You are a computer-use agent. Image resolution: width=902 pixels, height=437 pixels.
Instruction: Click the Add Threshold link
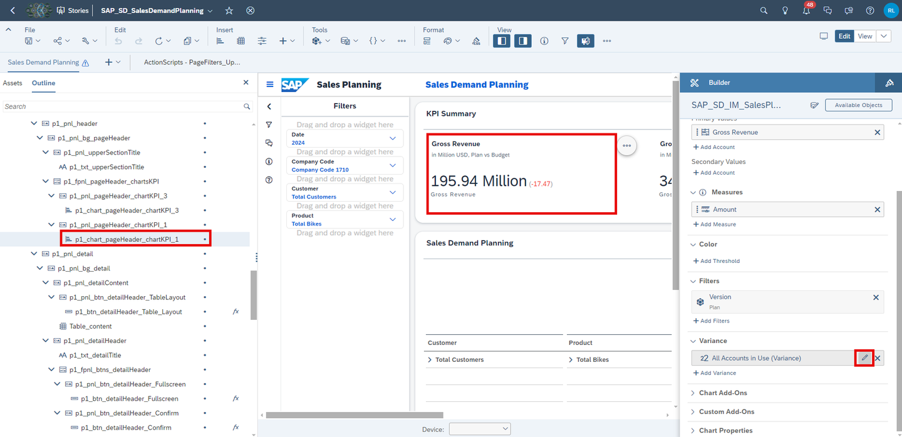point(717,261)
